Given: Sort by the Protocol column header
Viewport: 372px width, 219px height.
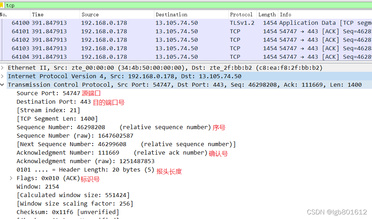Looking at the screenshot, I should pos(242,15).
